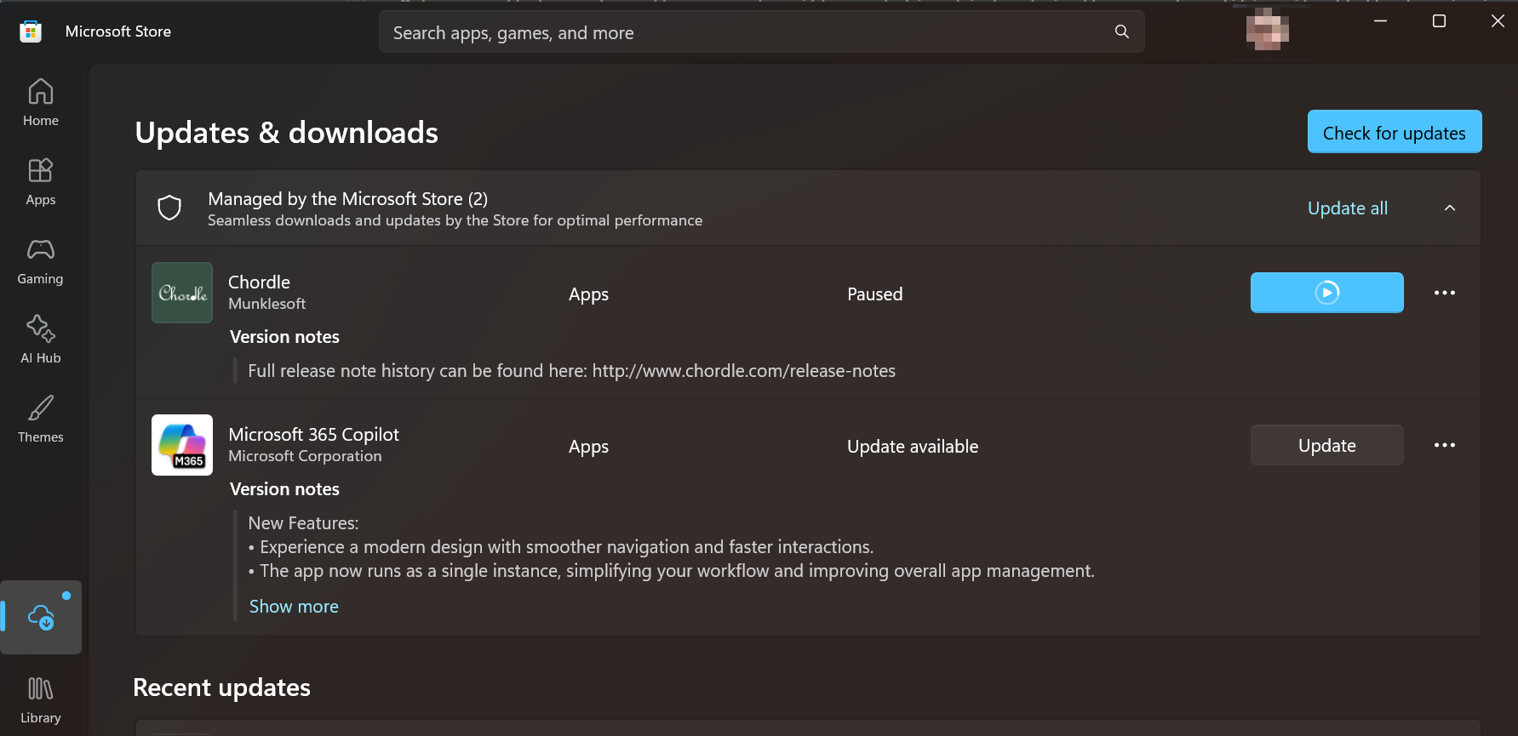Viewport: 1518px width, 736px height.
Task: Update Microsoft 365 Copilot
Action: pos(1326,445)
